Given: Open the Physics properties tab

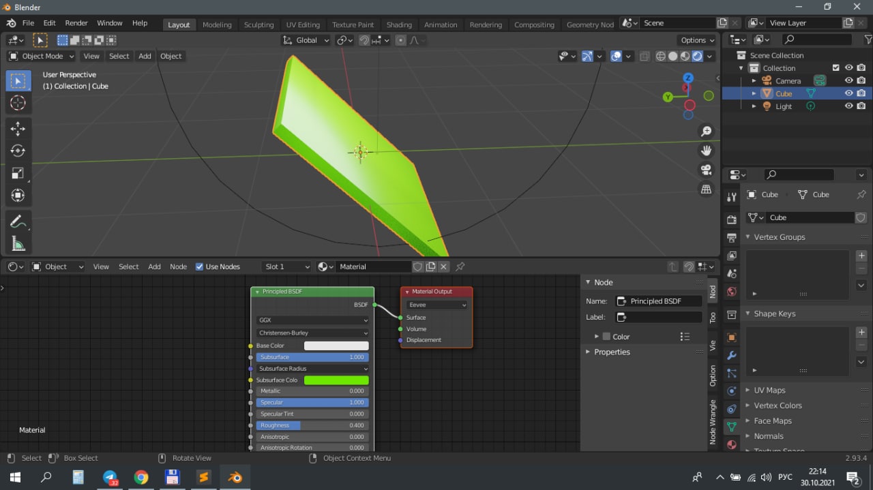Looking at the screenshot, I should point(732,391).
